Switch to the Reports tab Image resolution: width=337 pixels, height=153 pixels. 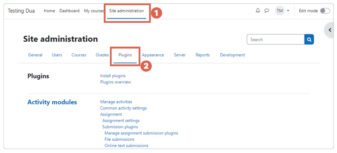click(x=202, y=55)
